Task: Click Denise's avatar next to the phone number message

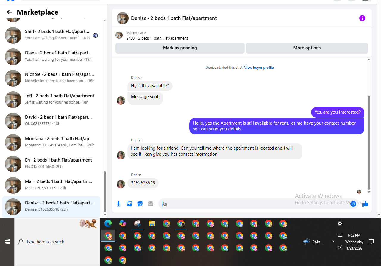Action: (121, 184)
